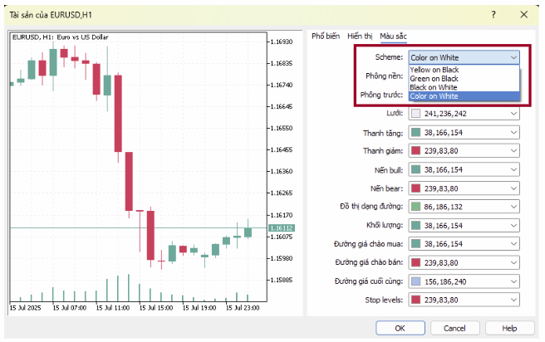Expand the Thanh giảm color dropdown
Screen dimensions: 545x342
click(514, 151)
